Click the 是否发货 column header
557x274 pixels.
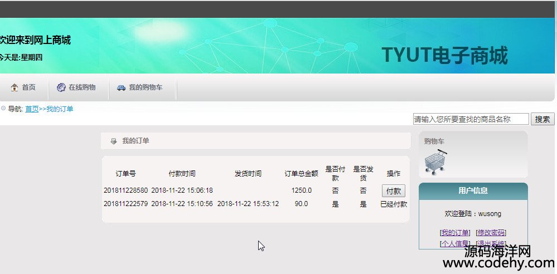pos(363,174)
